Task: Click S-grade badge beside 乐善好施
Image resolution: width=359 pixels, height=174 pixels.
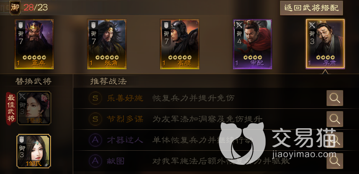Action: (95, 98)
